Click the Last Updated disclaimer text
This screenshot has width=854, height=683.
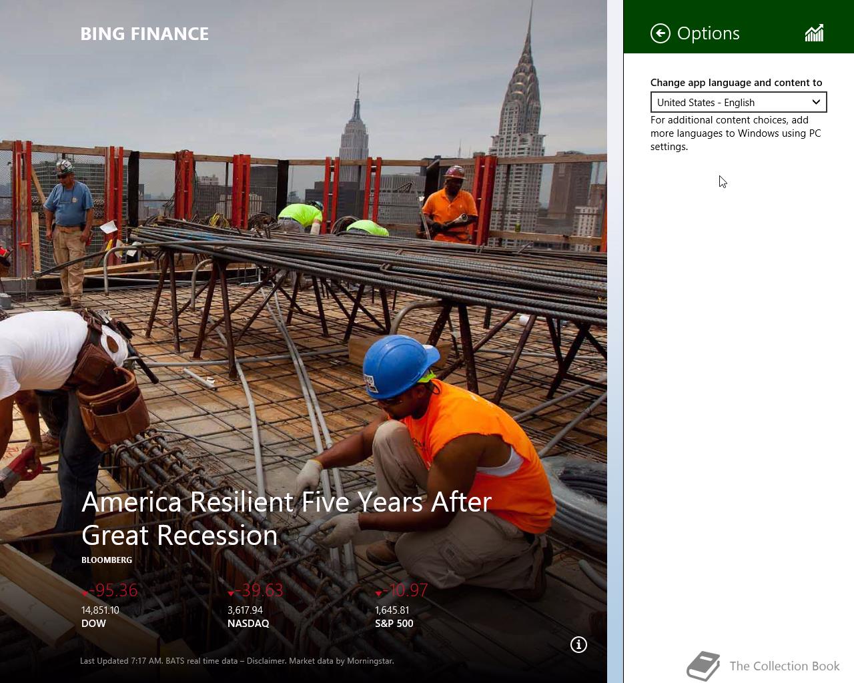click(x=237, y=661)
